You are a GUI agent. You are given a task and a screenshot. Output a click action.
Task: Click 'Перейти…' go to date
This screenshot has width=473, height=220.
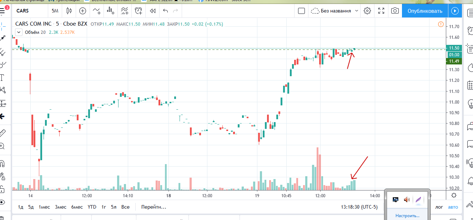click(x=154, y=207)
